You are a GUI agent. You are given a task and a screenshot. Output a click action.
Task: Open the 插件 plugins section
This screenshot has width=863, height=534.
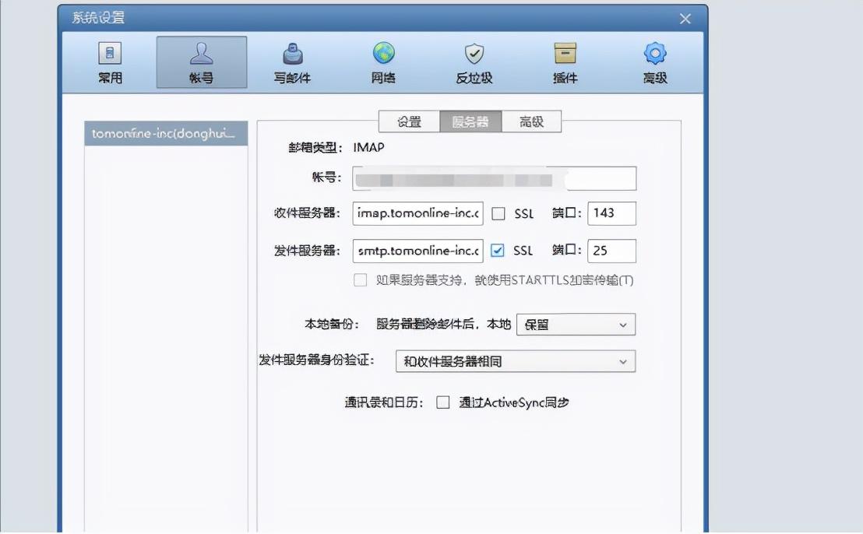[x=565, y=63]
